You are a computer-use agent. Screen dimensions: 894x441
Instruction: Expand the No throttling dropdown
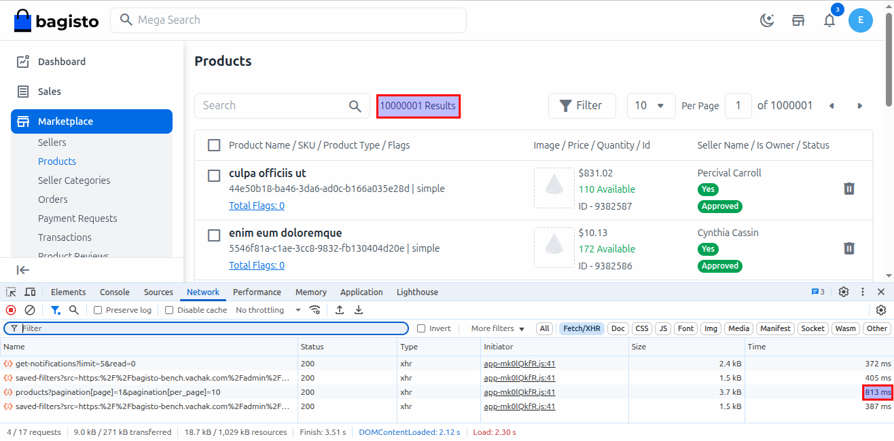pos(268,310)
